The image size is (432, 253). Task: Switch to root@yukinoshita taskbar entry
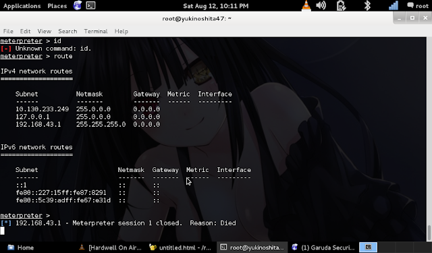point(252,248)
